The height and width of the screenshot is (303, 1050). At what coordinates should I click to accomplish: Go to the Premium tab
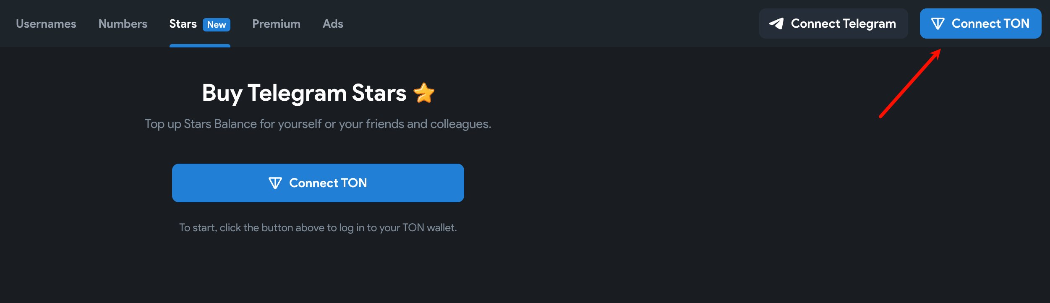click(x=276, y=24)
